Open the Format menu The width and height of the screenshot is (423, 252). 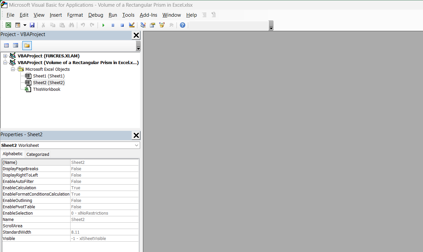coord(75,15)
